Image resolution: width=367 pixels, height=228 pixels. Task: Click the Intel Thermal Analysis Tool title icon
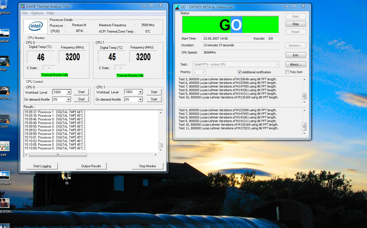pos(23,6)
